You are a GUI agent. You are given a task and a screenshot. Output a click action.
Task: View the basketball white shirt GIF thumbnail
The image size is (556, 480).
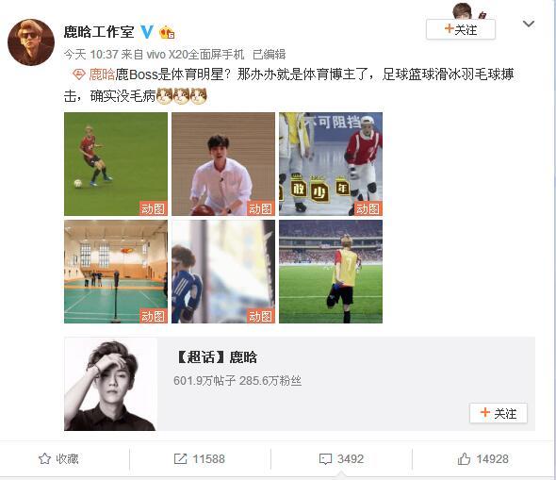(223, 164)
